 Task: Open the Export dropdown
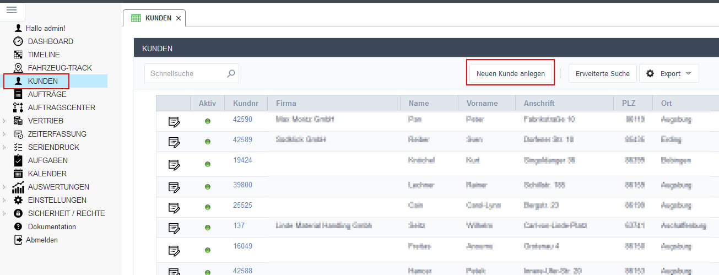[669, 73]
